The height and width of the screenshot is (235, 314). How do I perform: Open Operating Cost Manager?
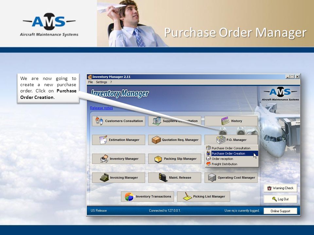click(231, 178)
